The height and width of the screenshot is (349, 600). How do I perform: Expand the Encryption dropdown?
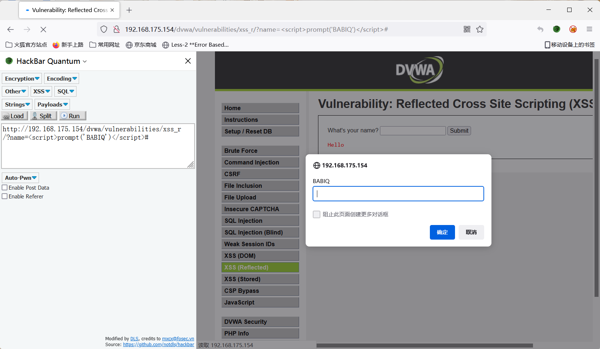(x=22, y=78)
